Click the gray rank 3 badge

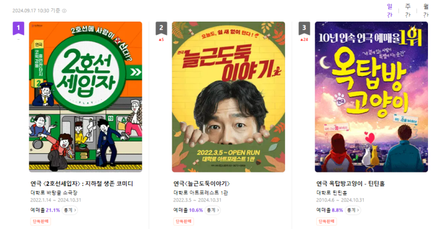pyautogui.click(x=304, y=28)
